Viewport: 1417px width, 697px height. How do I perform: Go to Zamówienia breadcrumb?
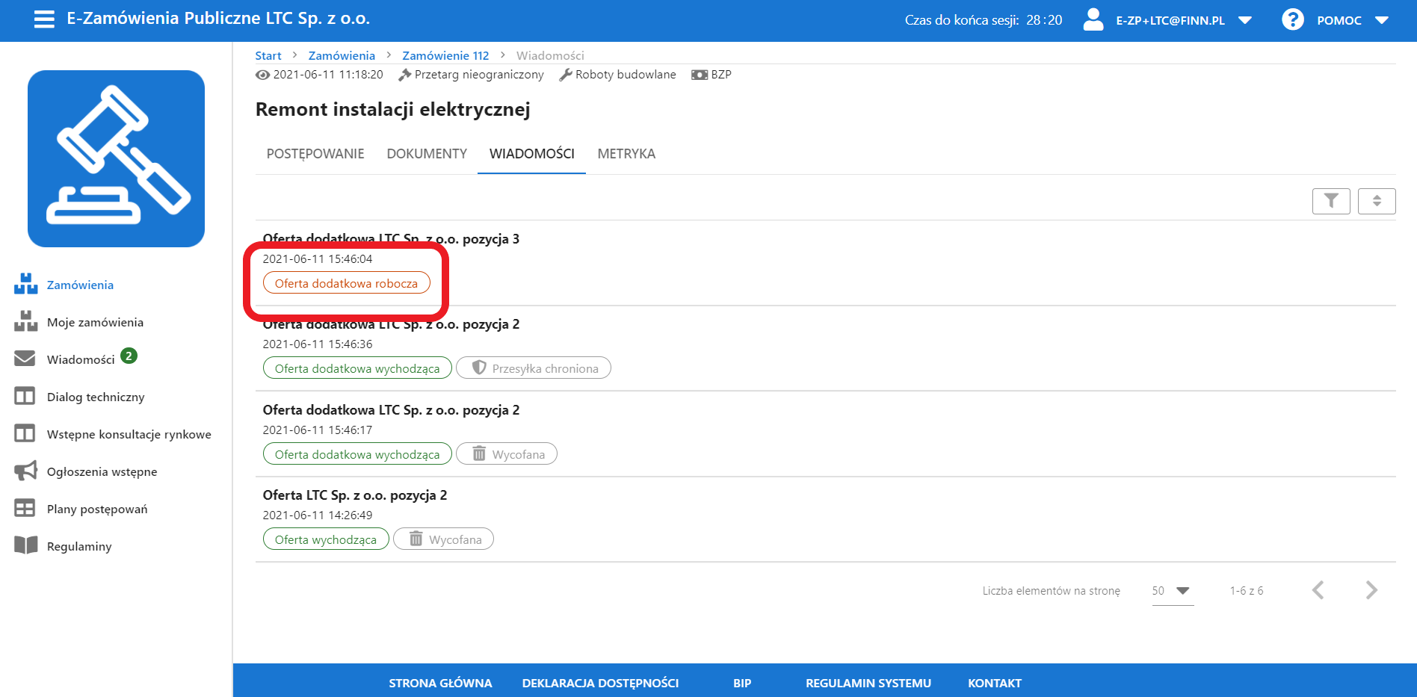coord(342,55)
